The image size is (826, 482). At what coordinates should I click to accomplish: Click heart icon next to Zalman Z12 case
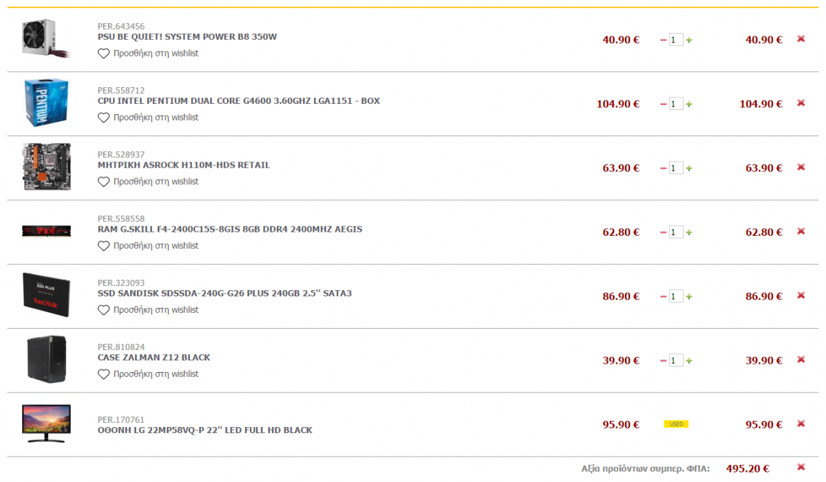coord(104,374)
